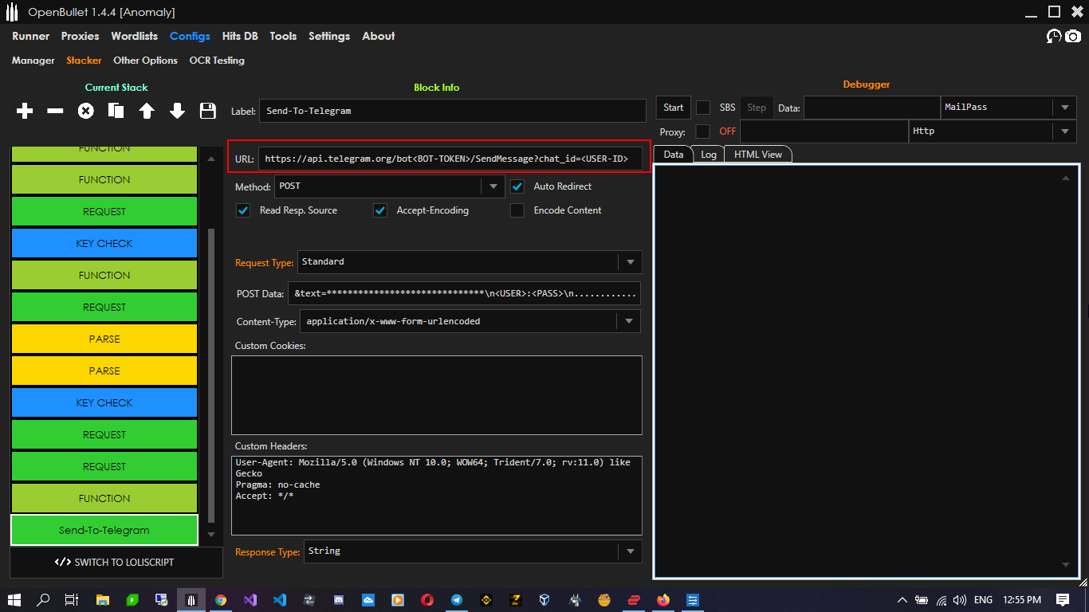
Task: Open the Tools menu
Action: [x=283, y=36]
